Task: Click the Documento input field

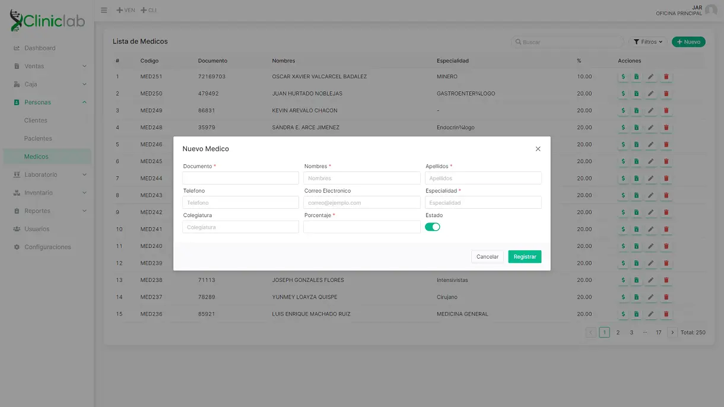Action: [240, 178]
